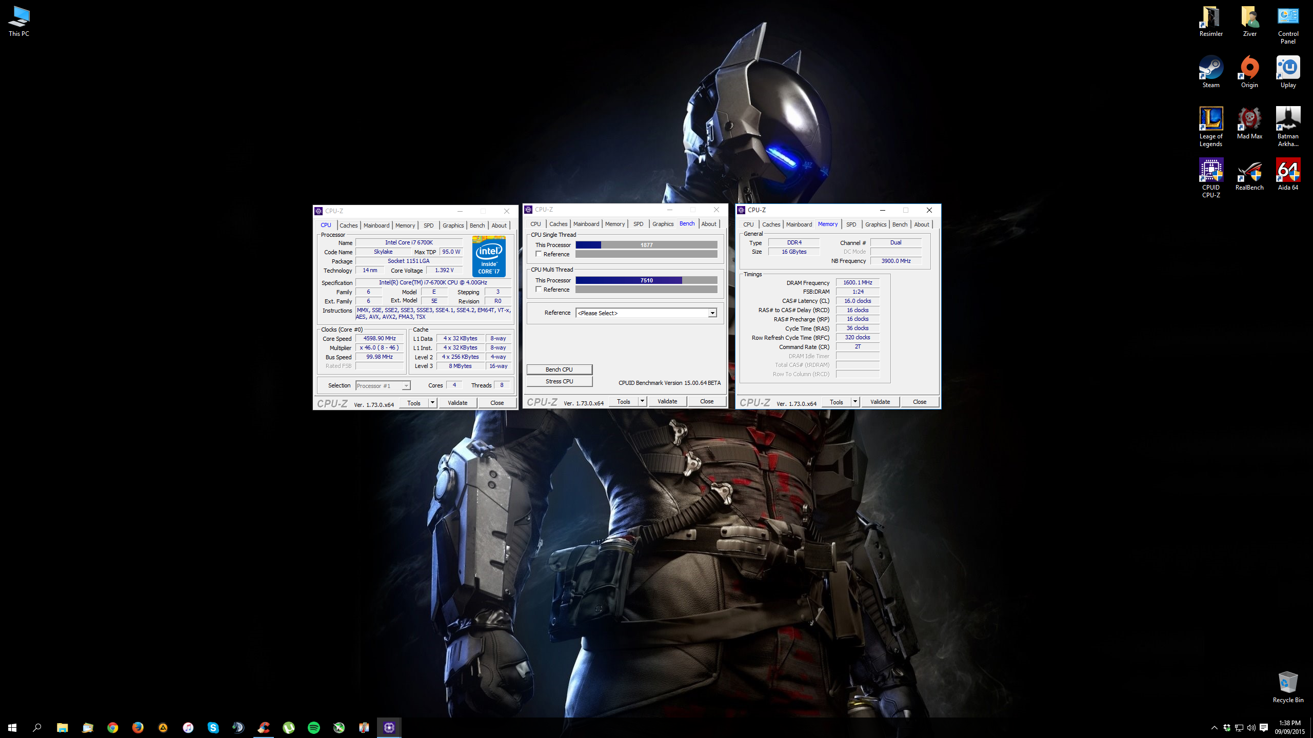Open the Reference <Please Select> combo box

point(646,313)
